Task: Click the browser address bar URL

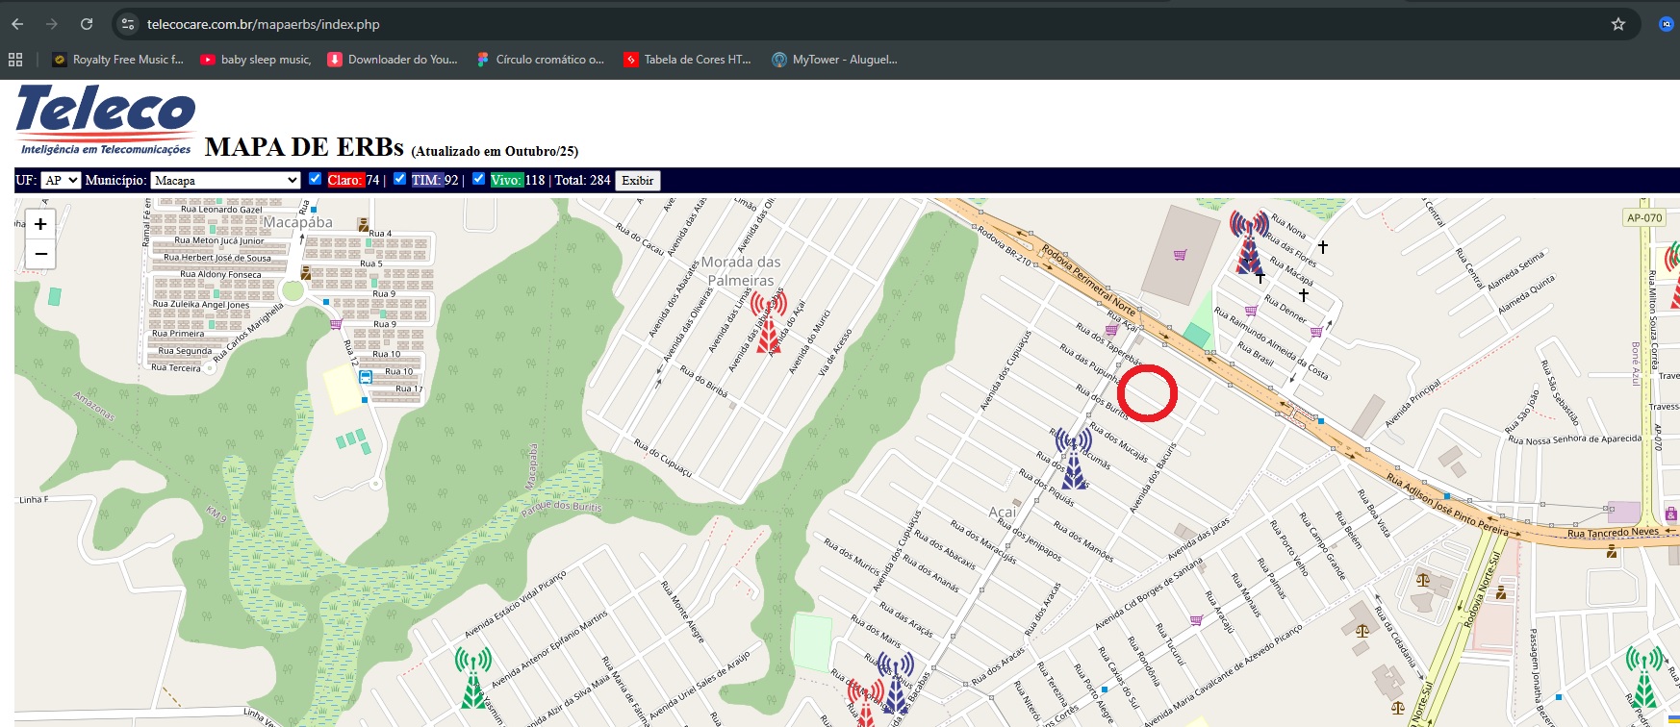Action: pyautogui.click(x=263, y=24)
